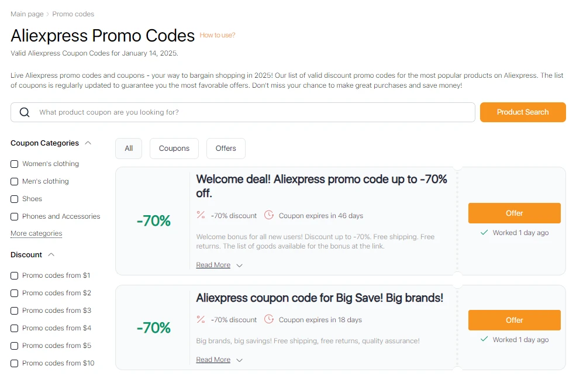Click green checkmark on Welcome deal's 'Worked' status
Image resolution: width=583 pixels, height=376 pixels.
[x=484, y=232]
